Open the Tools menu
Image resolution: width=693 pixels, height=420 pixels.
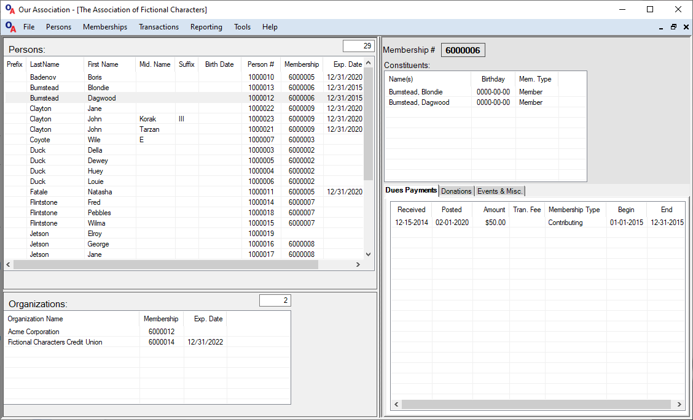[242, 27]
